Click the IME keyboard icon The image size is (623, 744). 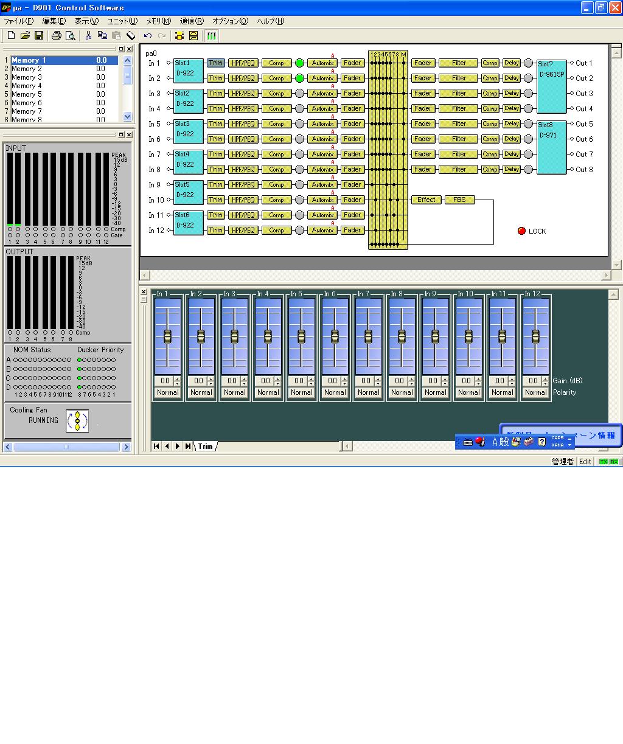pyautogui.click(x=467, y=442)
